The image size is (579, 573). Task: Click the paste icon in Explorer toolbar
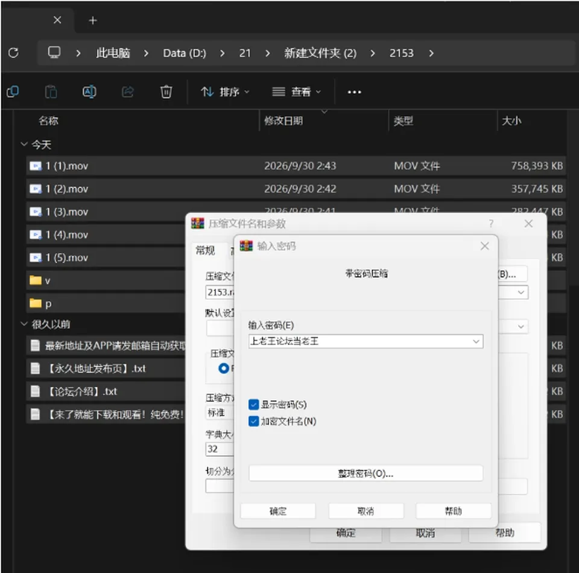pyautogui.click(x=51, y=92)
